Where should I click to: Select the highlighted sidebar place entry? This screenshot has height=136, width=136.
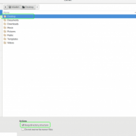(1, 12)
